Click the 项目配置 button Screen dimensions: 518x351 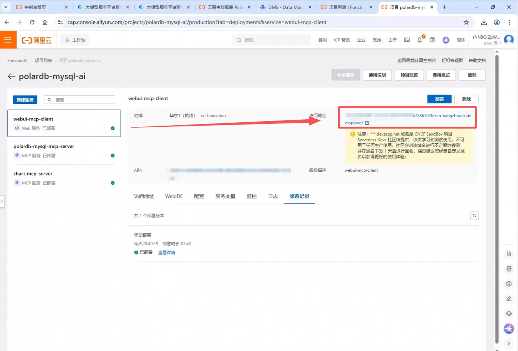pyautogui.click(x=409, y=75)
